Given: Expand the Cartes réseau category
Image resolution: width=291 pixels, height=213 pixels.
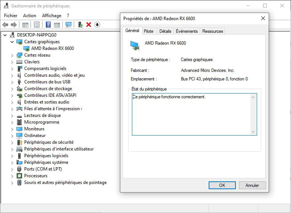Looking at the screenshot, I should pos(12,55).
